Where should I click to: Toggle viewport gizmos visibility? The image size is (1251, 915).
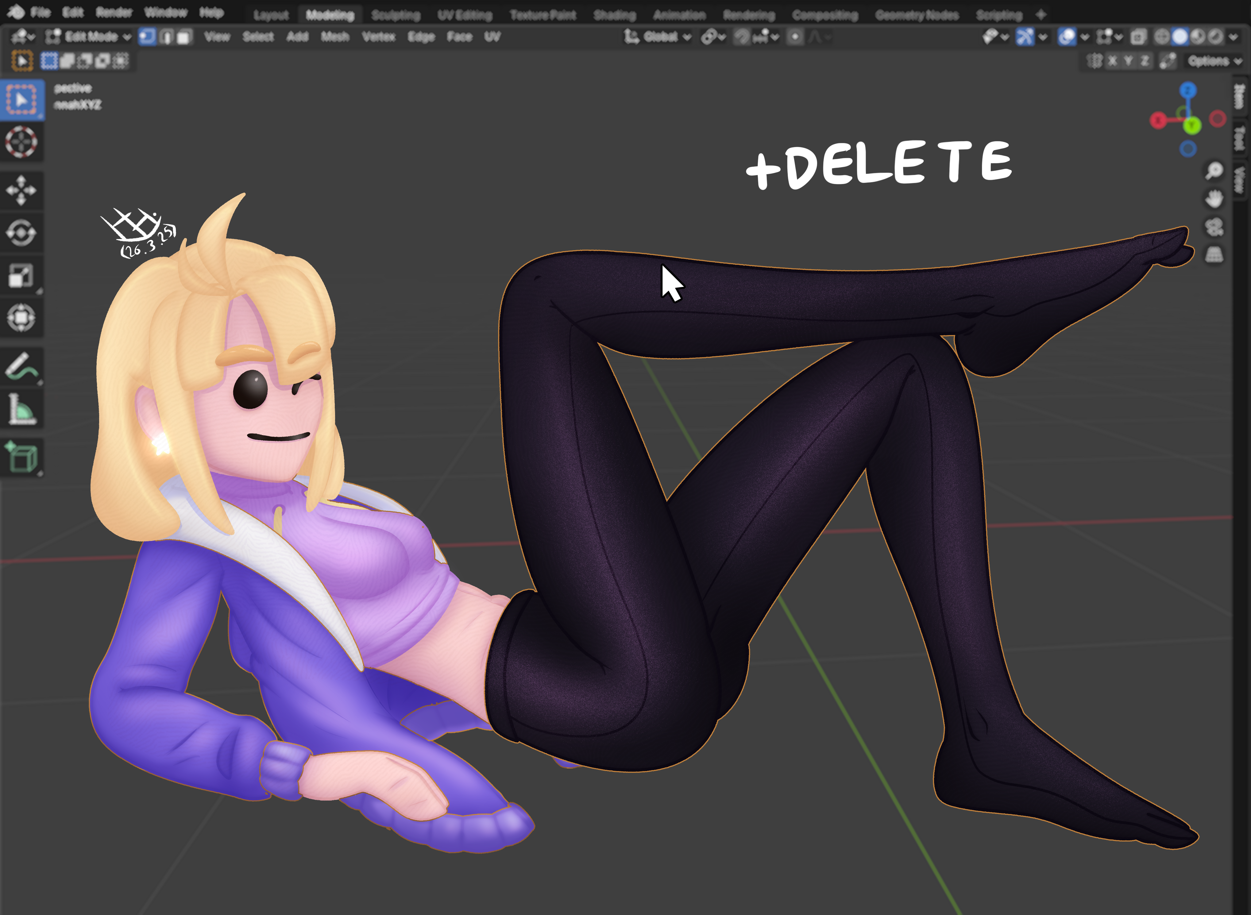(1025, 37)
